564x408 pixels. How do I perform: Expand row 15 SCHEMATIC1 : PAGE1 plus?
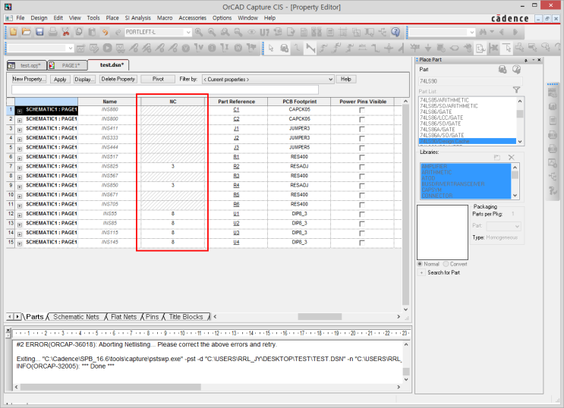[20, 243]
